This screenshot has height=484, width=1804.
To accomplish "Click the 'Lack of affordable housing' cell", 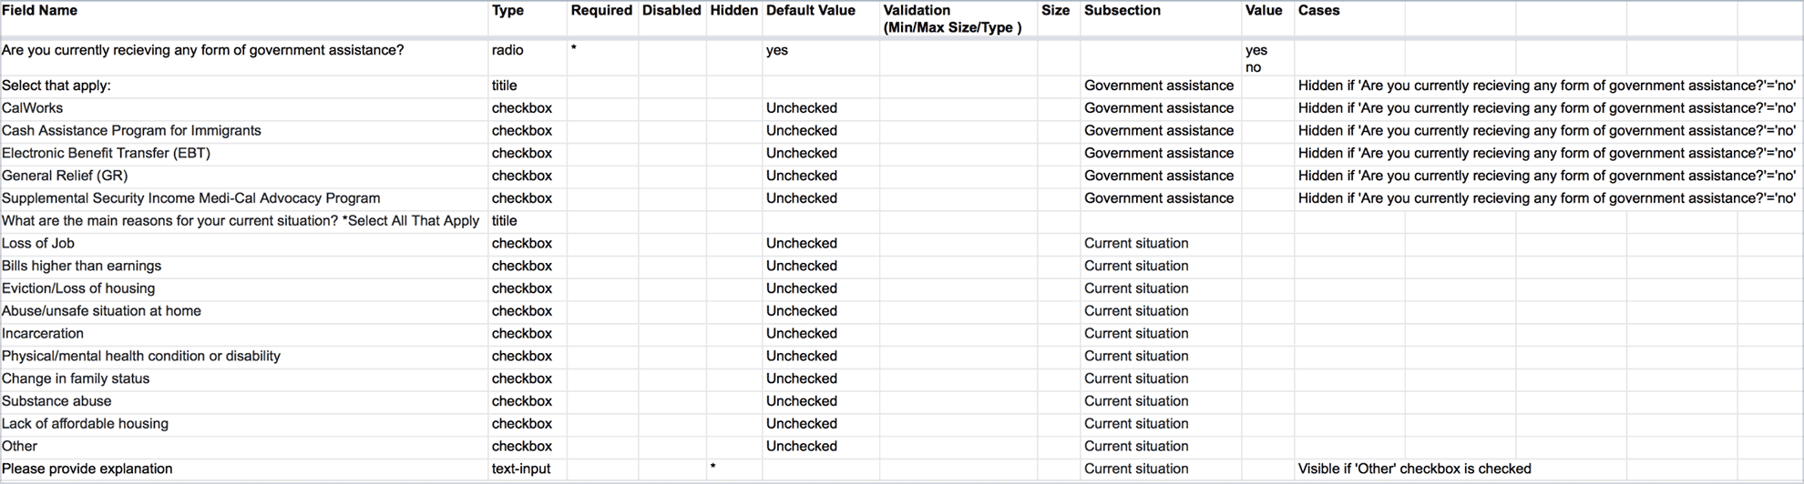I will pos(85,424).
